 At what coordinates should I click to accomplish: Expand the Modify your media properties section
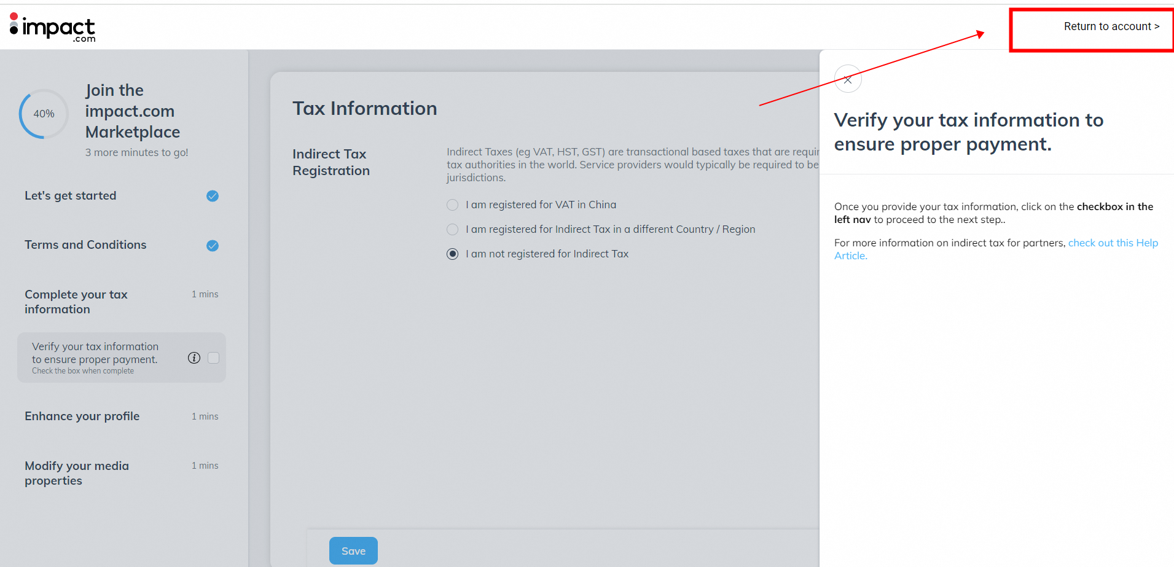click(x=77, y=473)
